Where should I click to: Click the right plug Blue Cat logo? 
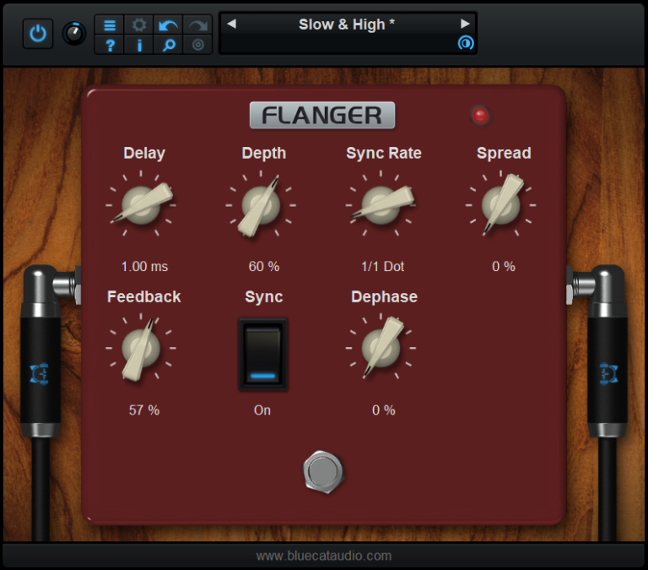(x=608, y=374)
